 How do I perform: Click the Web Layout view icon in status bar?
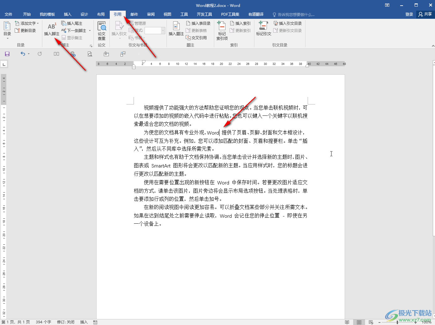pos(371,322)
